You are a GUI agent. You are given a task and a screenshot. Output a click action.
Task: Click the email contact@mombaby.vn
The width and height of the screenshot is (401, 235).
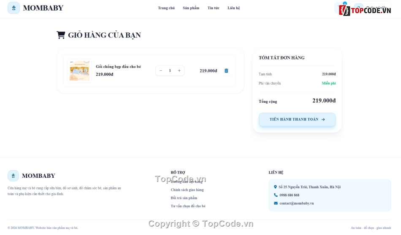(296, 203)
